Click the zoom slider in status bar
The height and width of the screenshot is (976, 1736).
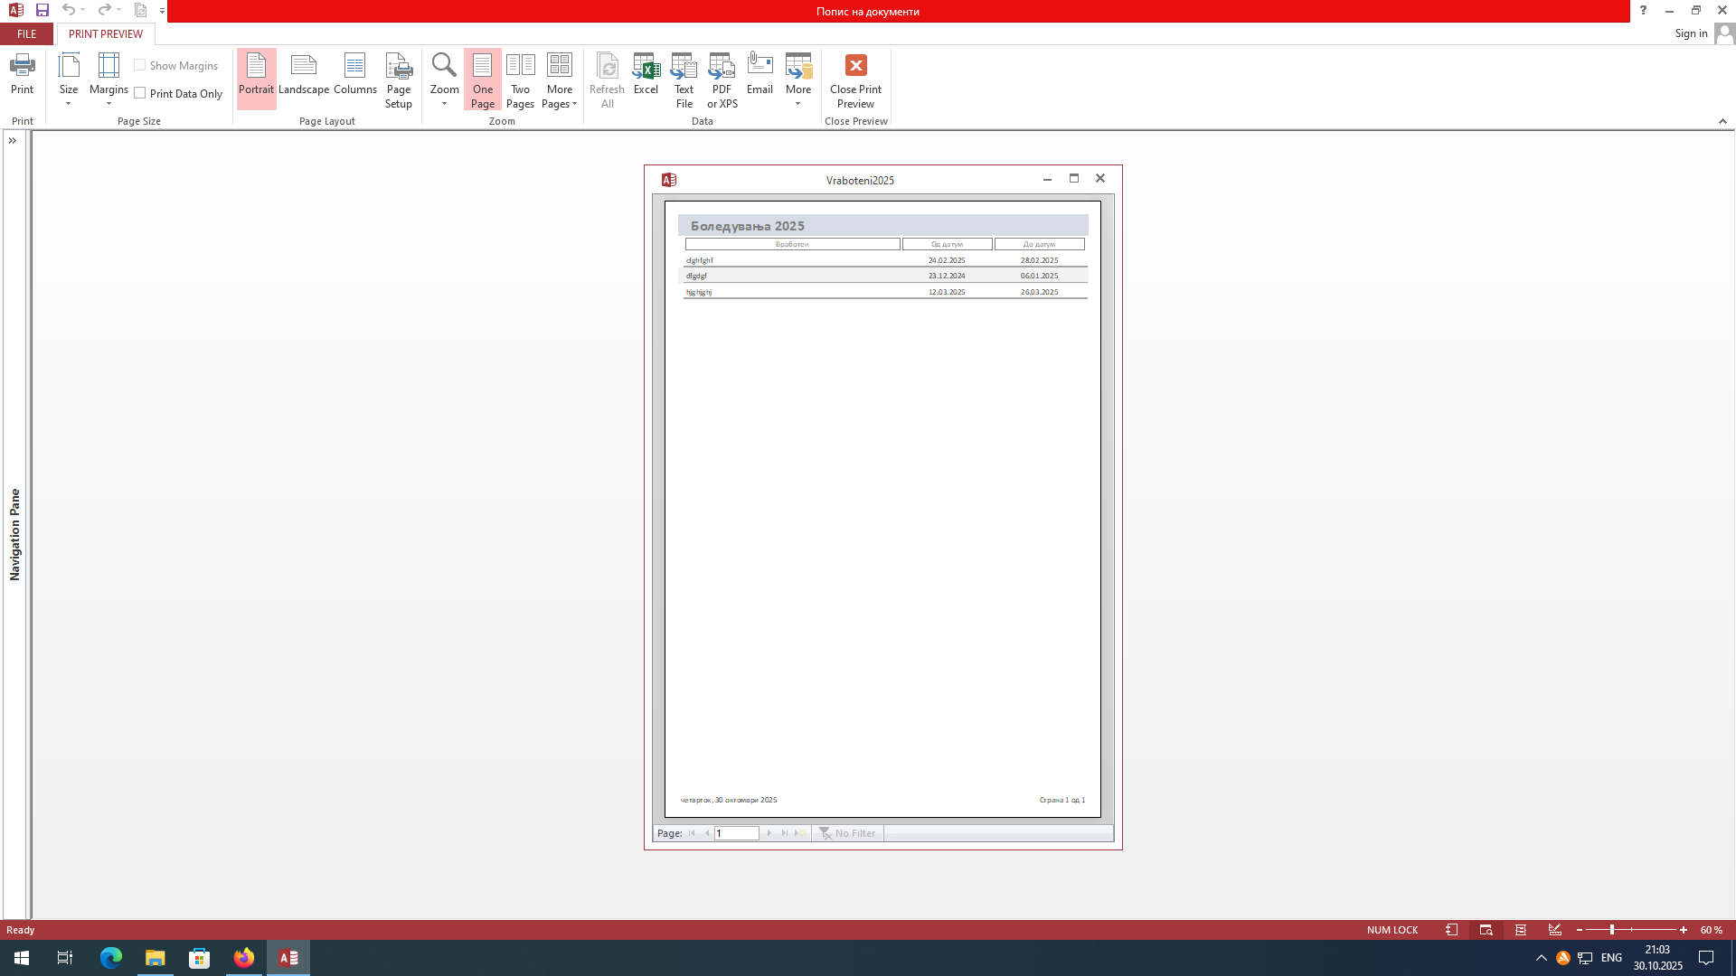point(1611,930)
